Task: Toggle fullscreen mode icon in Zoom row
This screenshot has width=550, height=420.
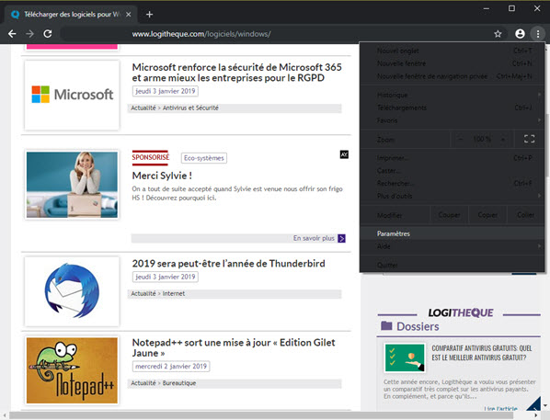Action: (529, 139)
